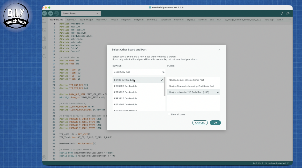Open the Serial Monitor icon
The width and height of the screenshot is (302, 168).
(288, 13)
